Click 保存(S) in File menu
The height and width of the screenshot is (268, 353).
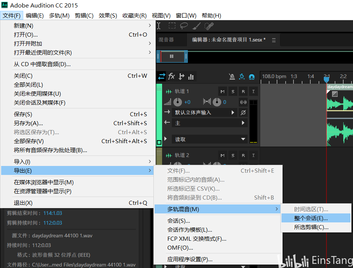(x=77, y=114)
